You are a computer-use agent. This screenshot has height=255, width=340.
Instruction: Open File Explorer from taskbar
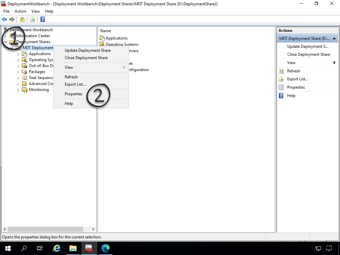point(73,248)
